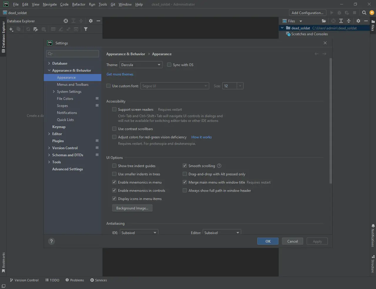
Task: Open the font Size dropdown
Action: 240,86
